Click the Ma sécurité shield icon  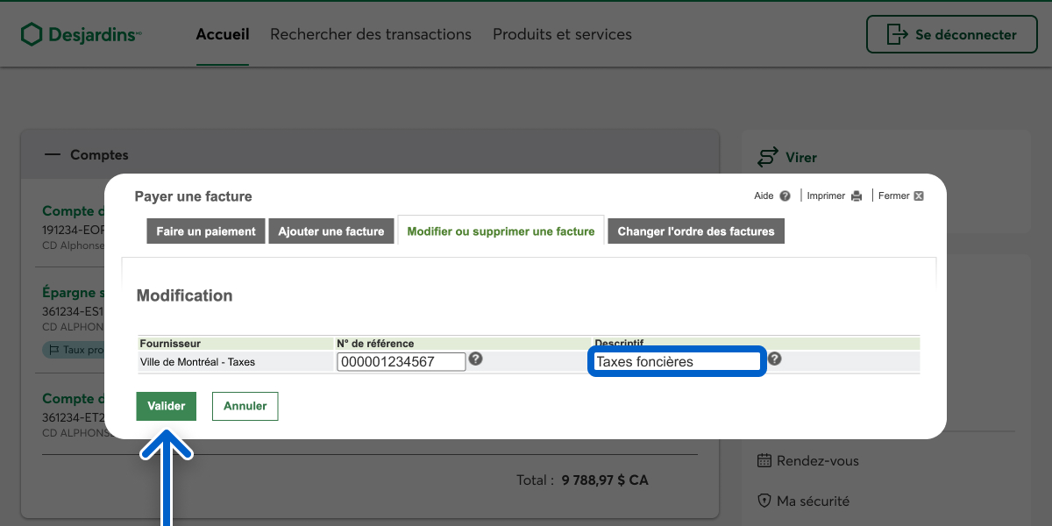click(x=764, y=501)
